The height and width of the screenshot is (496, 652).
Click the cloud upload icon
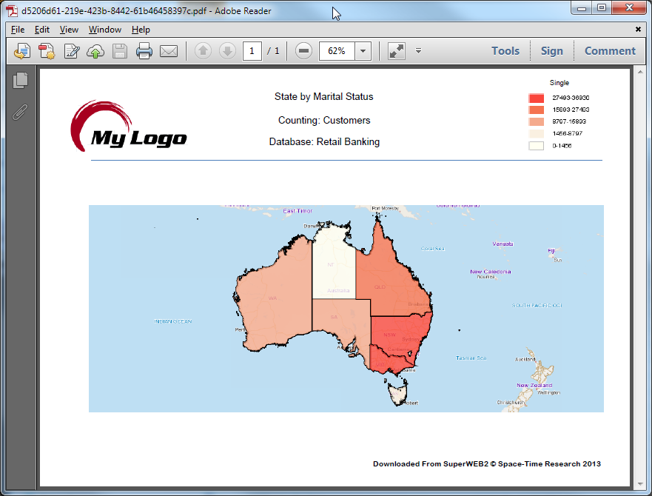coord(95,51)
